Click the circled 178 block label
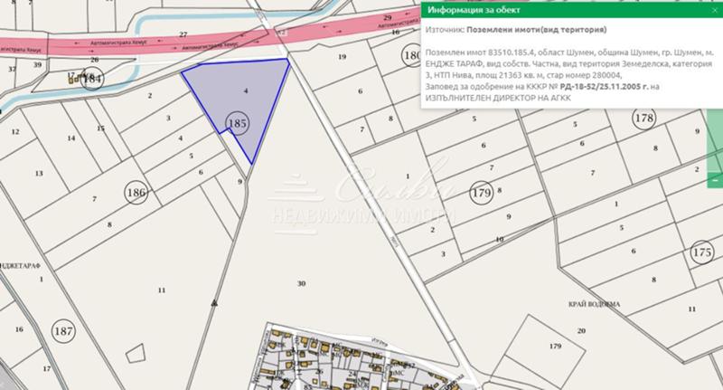The image size is (723, 390). [643, 119]
